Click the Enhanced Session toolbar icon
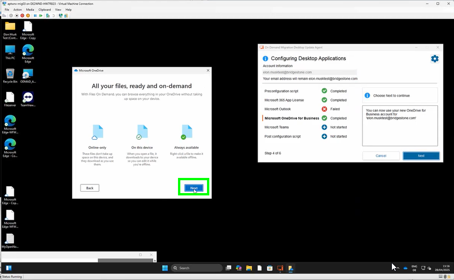454x280 pixels. coord(61,16)
